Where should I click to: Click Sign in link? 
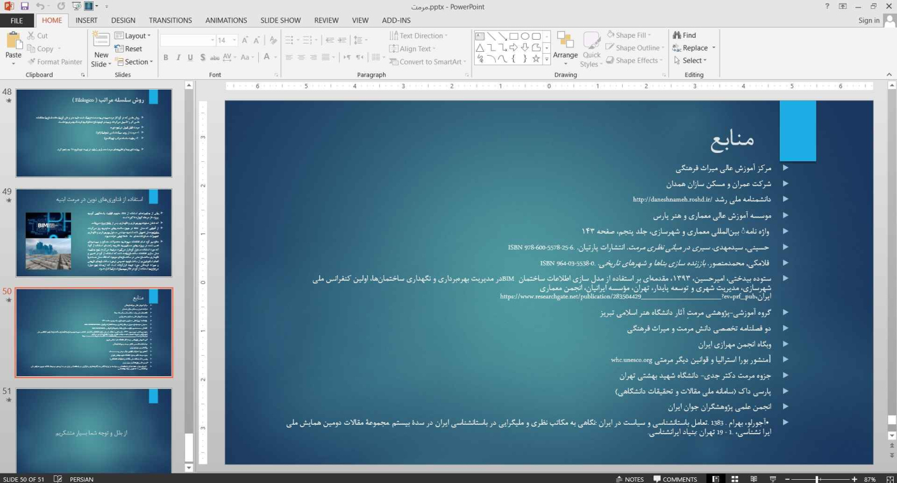pos(869,20)
